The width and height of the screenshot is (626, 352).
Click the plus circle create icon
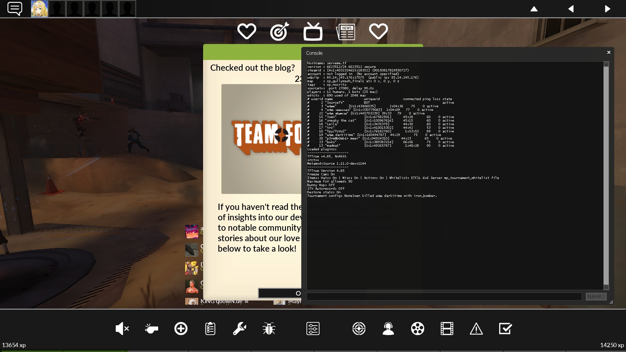(181, 329)
